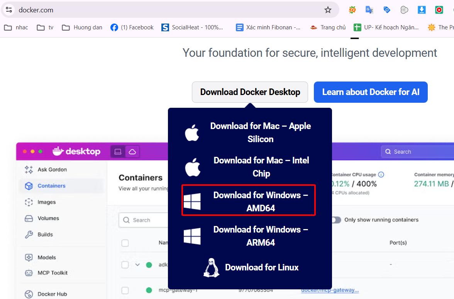Select the cloud mode icon

tap(132, 151)
